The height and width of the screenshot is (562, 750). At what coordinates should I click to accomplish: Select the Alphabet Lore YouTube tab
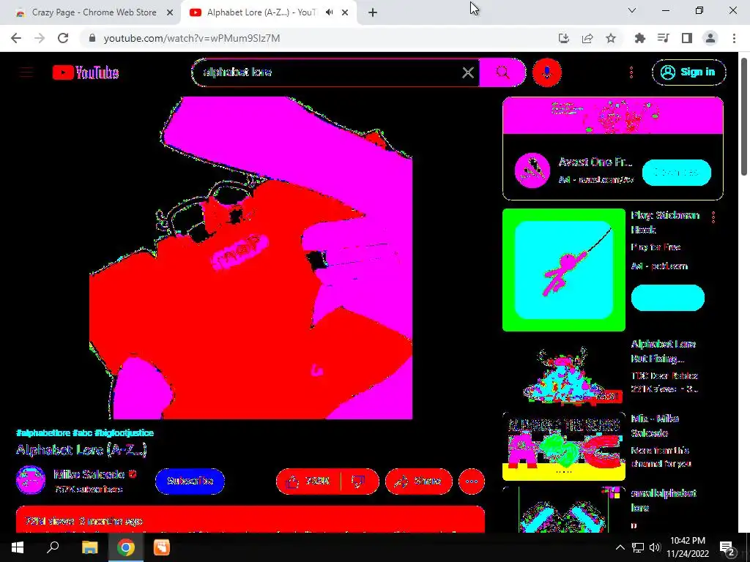click(261, 12)
